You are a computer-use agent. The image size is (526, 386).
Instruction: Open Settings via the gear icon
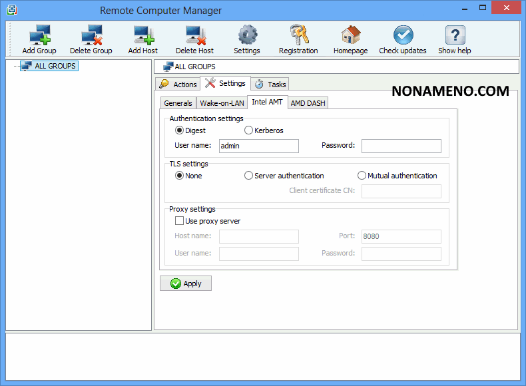coord(247,35)
